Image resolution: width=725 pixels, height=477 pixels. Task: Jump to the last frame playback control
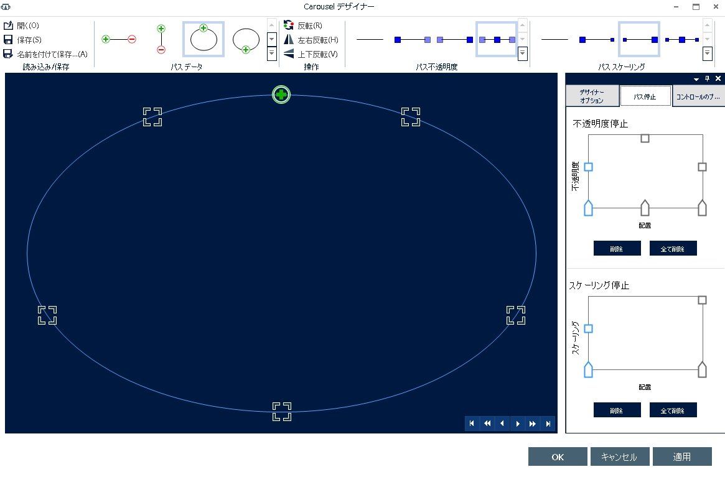[548, 424]
